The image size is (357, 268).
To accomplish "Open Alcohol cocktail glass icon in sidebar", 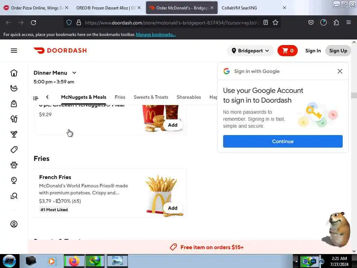I will tap(14, 134).
